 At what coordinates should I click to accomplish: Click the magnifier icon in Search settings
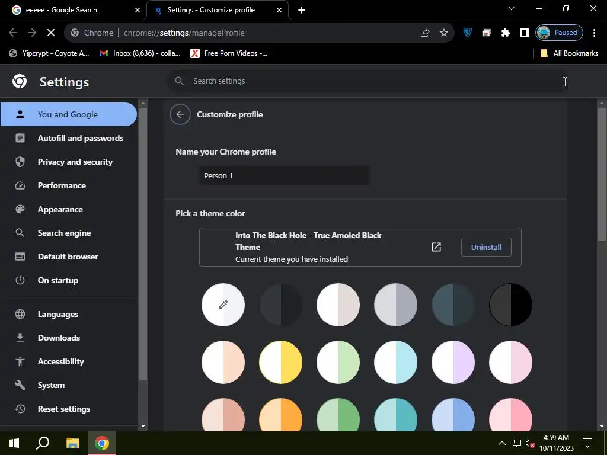[x=179, y=81]
